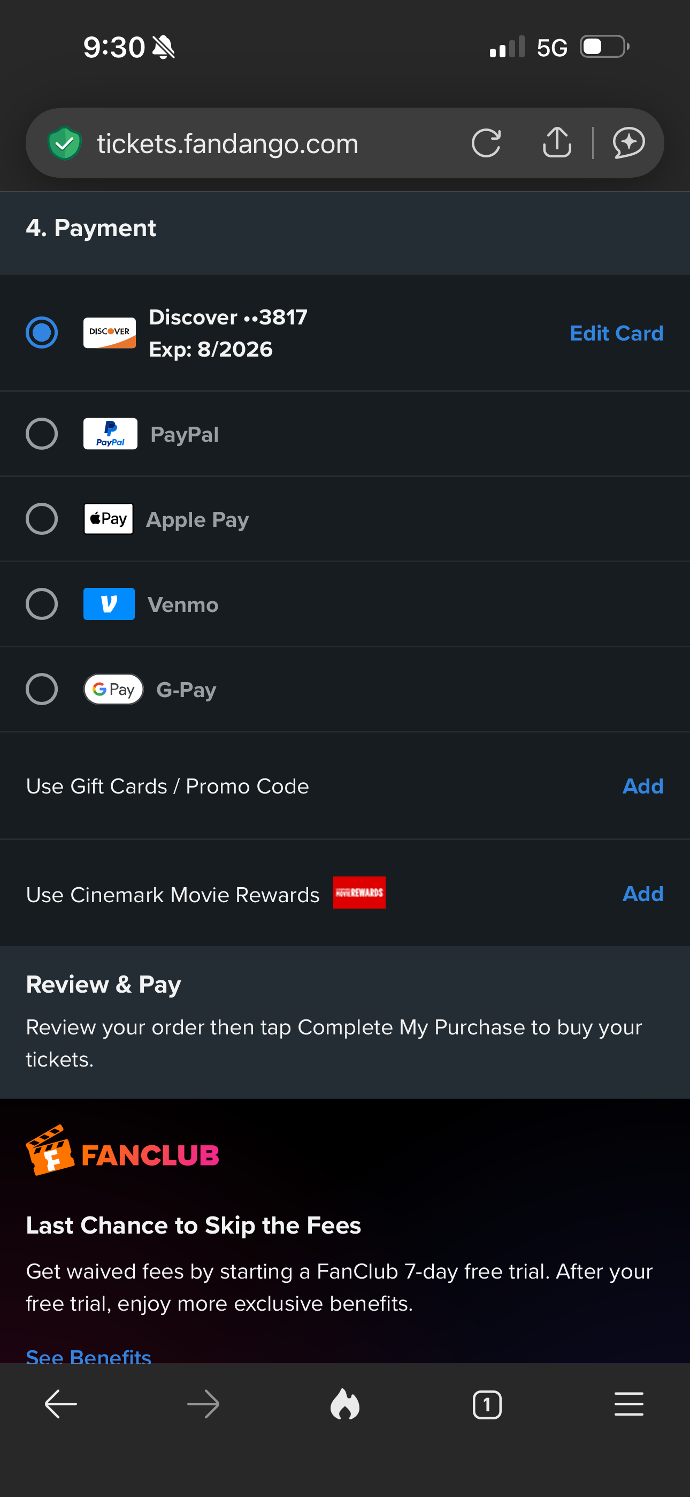Open See Benefits link for FanClub

pos(88,1356)
